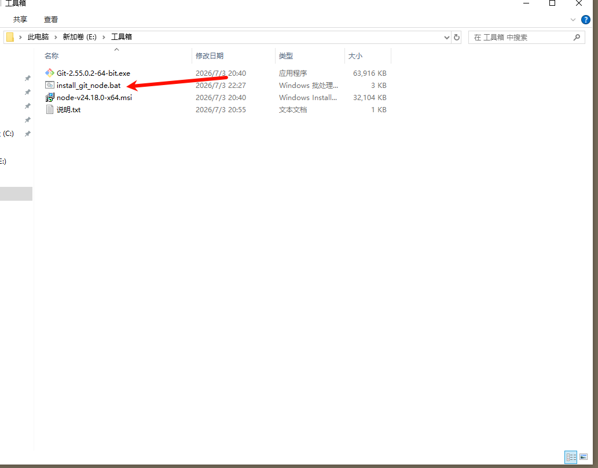598x468 pixels.
Task: Select the 说明.txt document icon
Action: pos(50,109)
